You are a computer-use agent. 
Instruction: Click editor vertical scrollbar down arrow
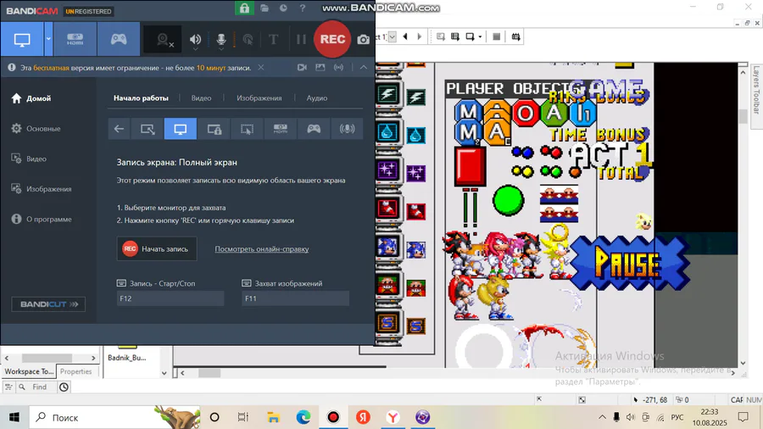pyautogui.click(x=743, y=364)
